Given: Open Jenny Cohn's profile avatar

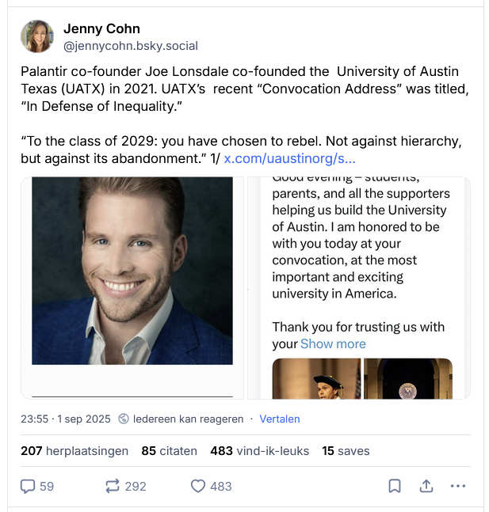Looking at the screenshot, I should [37, 37].
